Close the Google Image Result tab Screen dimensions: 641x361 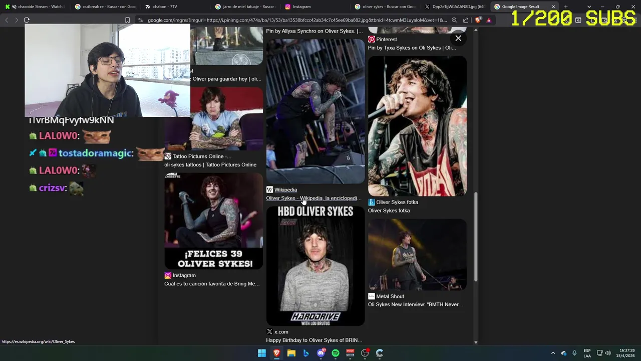[x=553, y=7]
